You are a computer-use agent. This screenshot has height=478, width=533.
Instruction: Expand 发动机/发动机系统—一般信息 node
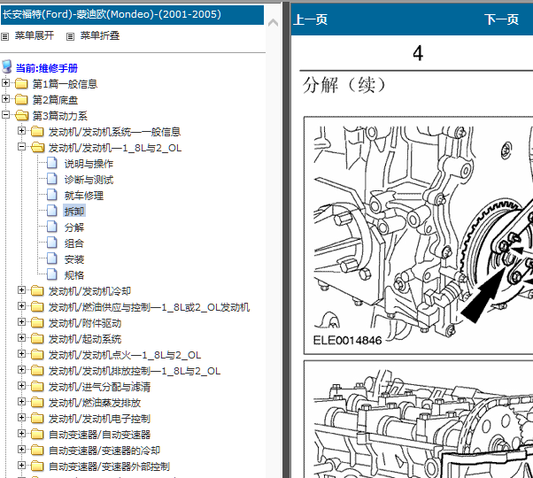pos(21,130)
